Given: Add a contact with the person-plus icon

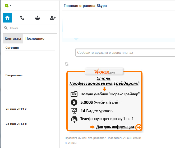Looking at the screenshot, I should [53, 18].
